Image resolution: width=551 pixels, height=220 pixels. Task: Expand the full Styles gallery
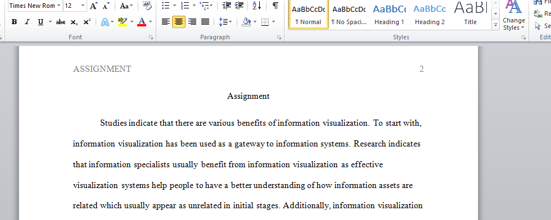pyautogui.click(x=496, y=25)
